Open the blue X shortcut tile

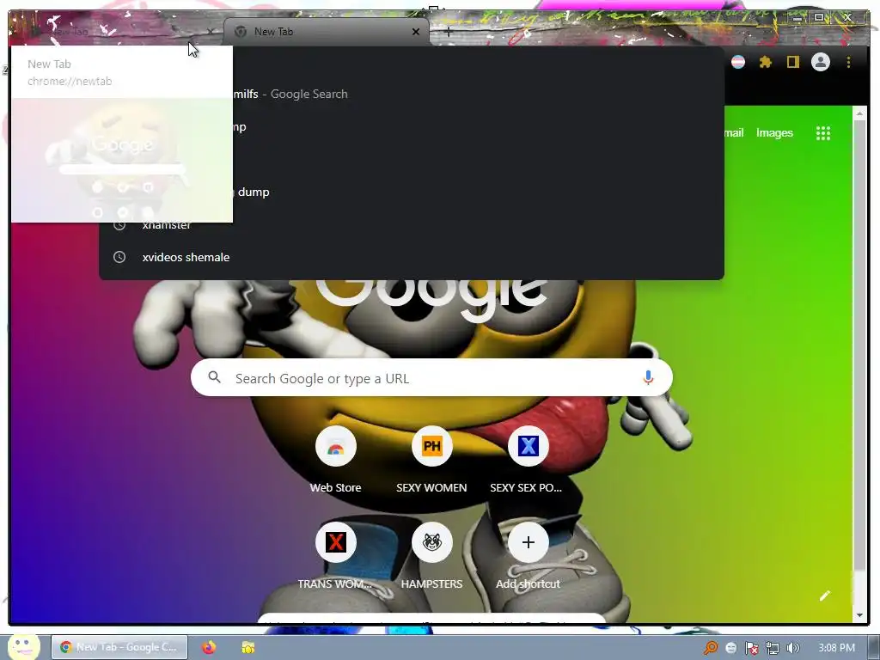528,447
